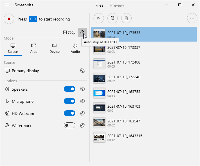Click the HD Webcam camera icon

(x=7, y=113)
